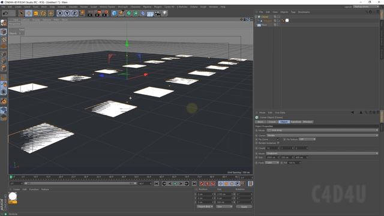Screen dimensions: 384x216
Task: Select the Cloner object in Object Manager
Action: click(265, 17)
